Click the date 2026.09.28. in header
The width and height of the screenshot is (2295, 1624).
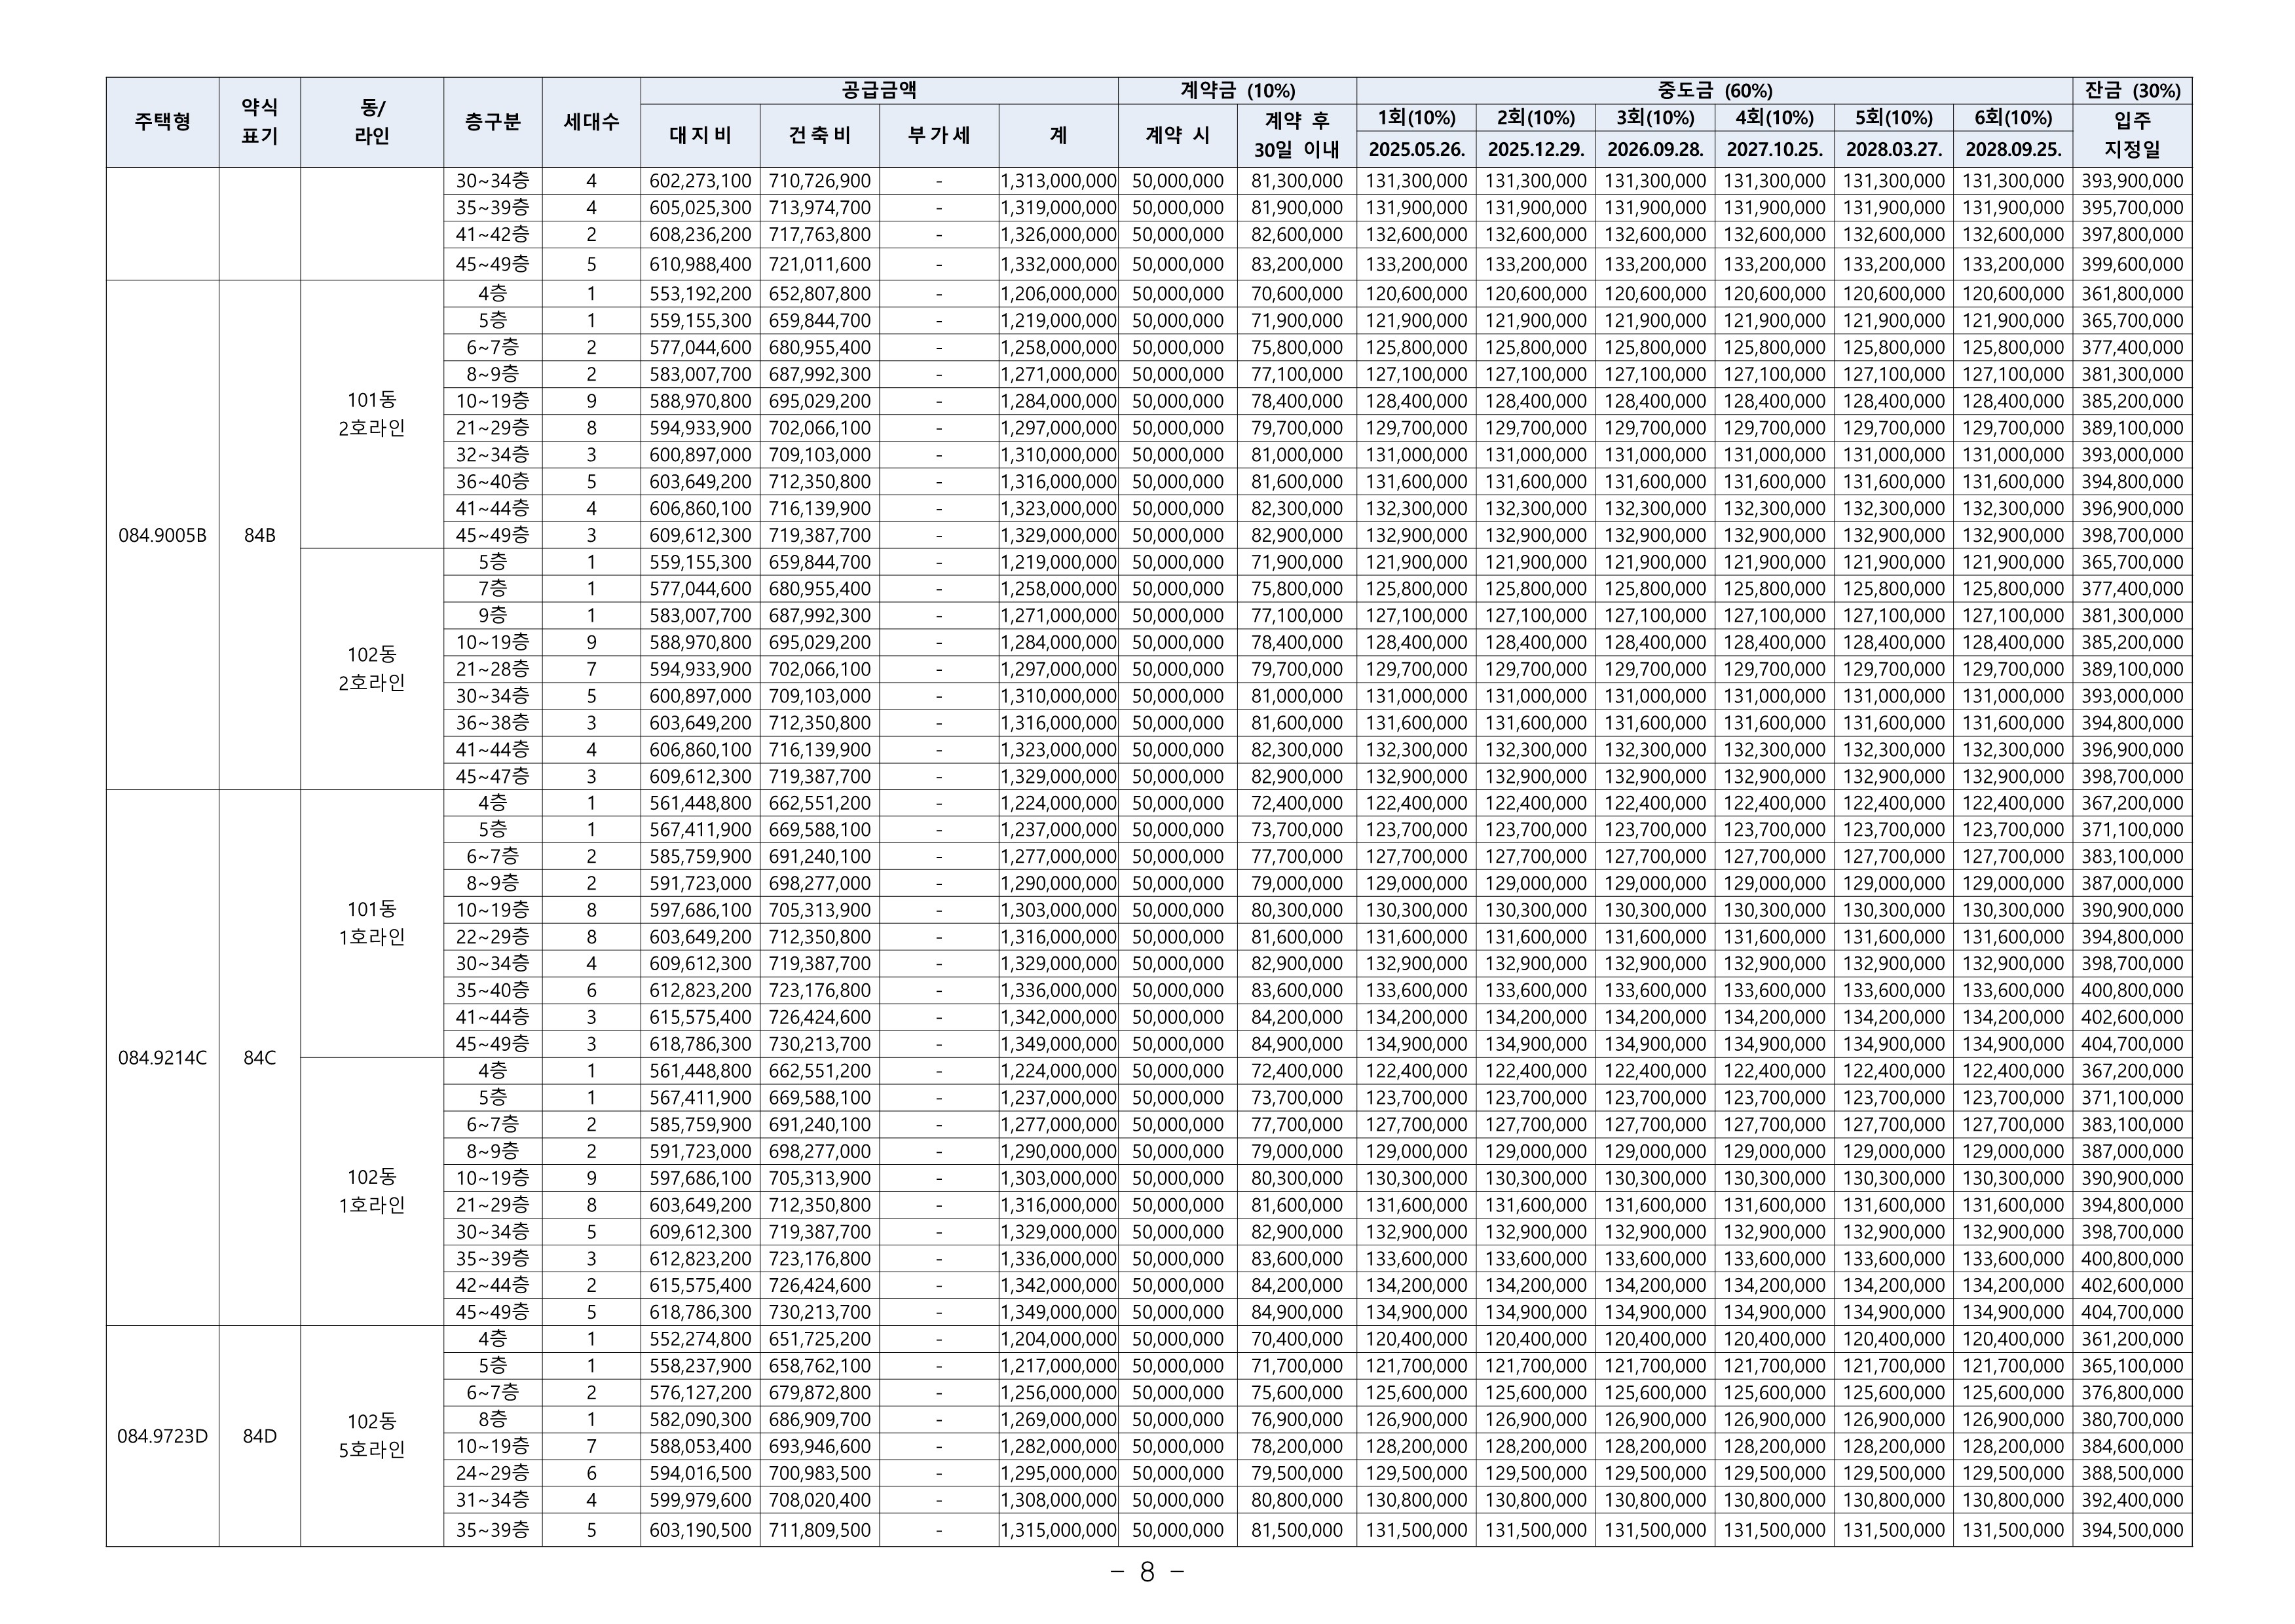tap(1655, 149)
